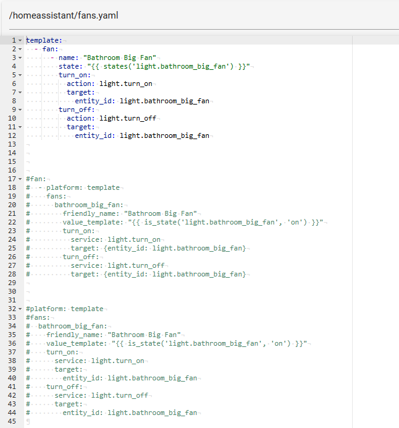The height and width of the screenshot is (428, 399).
Task: Click '- platform: template' on line 18
Action: 79,188
